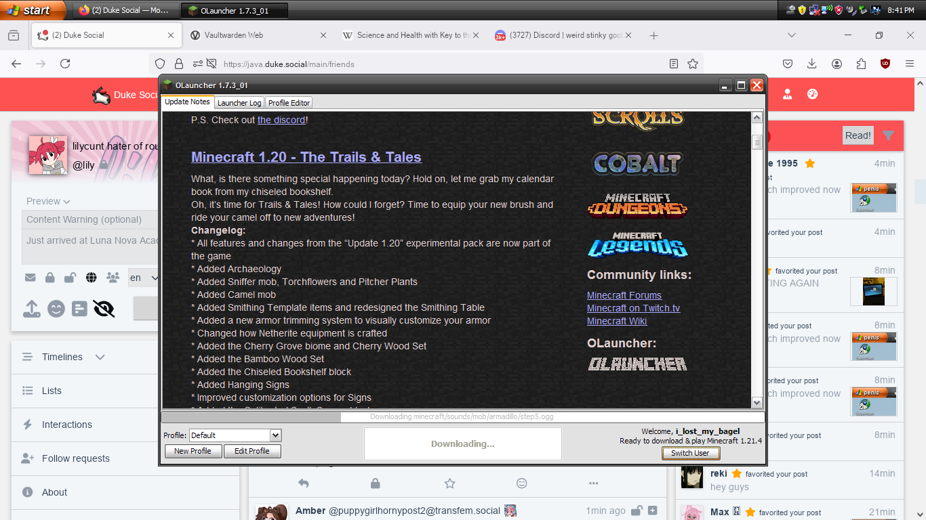Click the Downloading play button
926x520 pixels.
[x=463, y=444]
